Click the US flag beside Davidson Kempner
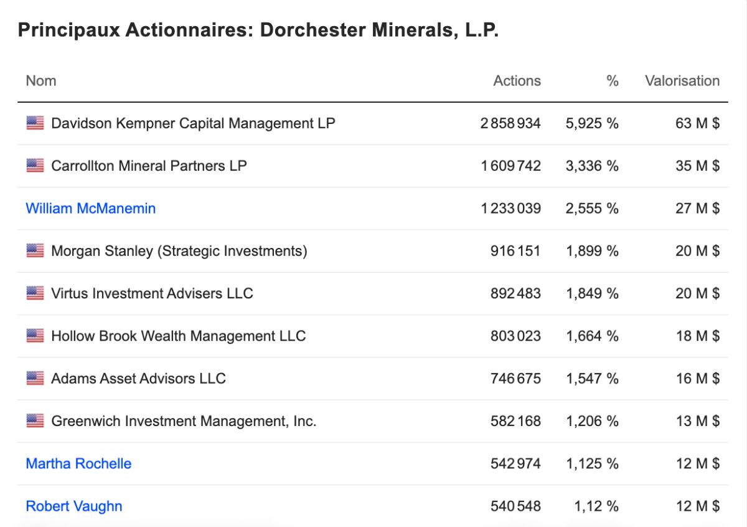747x527 pixels. tap(35, 123)
